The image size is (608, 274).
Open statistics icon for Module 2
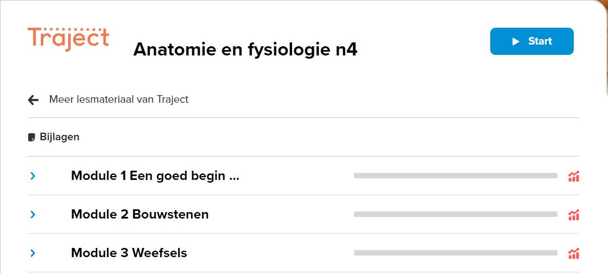point(574,215)
